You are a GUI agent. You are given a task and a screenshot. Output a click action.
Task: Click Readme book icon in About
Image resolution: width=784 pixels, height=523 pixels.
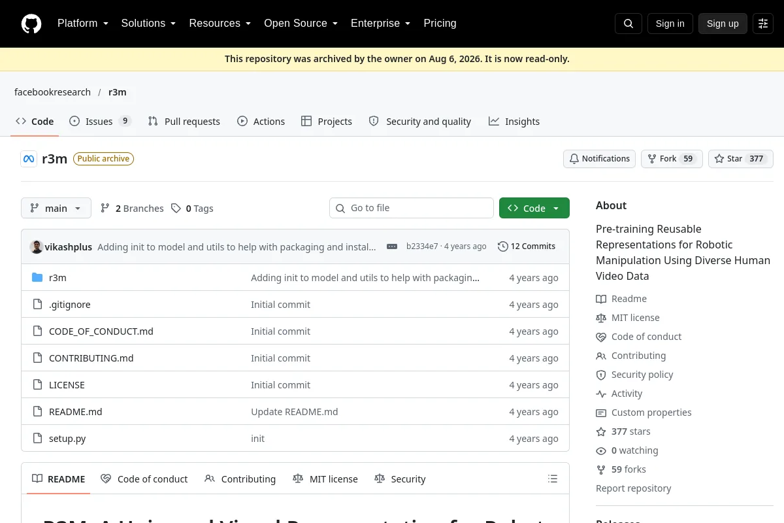601,299
